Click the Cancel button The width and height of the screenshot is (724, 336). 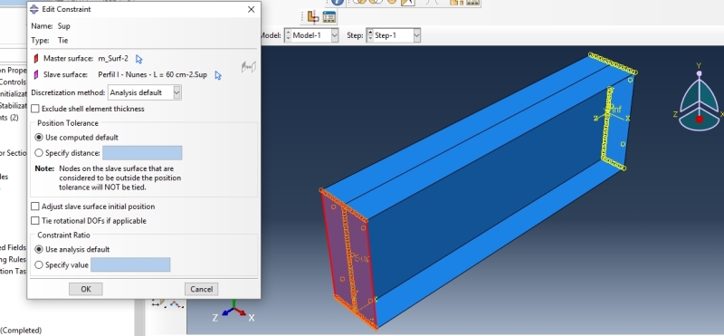(201, 289)
